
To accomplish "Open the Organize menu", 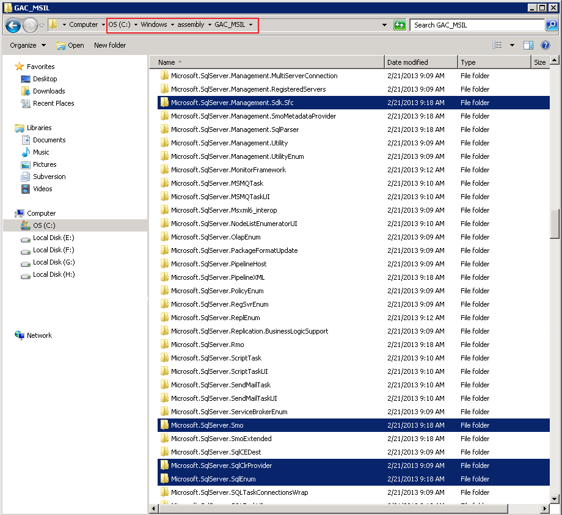I will click(x=28, y=45).
